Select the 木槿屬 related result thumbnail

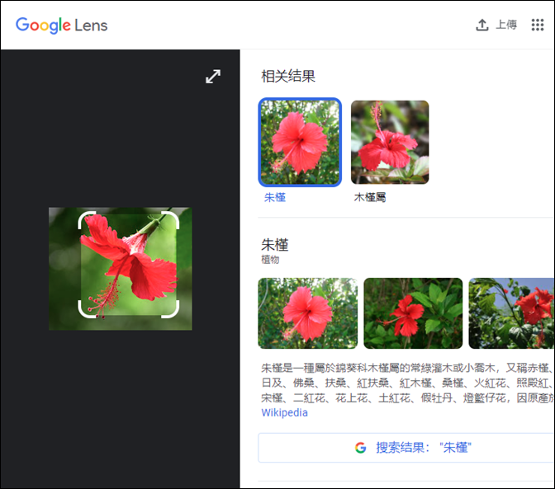(x=390, y=142)
